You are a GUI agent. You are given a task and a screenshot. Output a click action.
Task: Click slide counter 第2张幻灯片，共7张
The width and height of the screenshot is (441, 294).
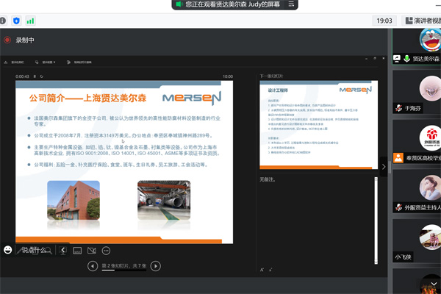click(124, 265)
